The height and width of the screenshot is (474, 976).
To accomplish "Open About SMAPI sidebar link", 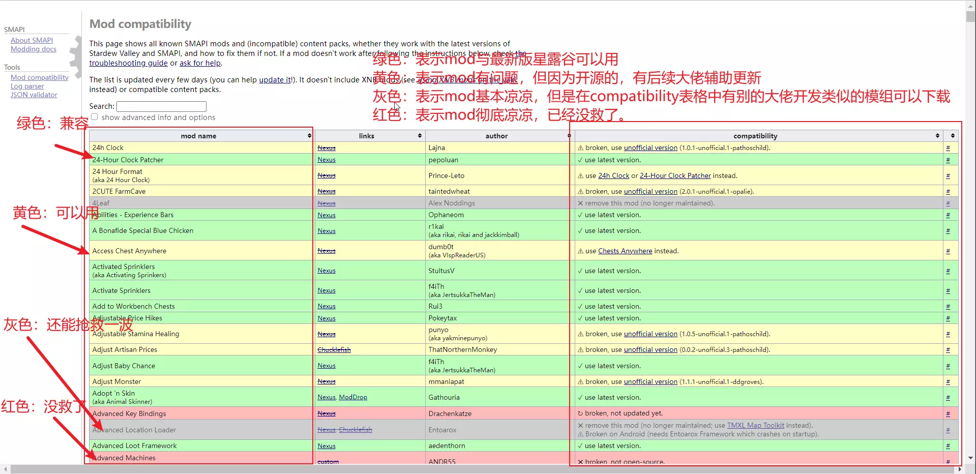I will (x=32, y=40).
